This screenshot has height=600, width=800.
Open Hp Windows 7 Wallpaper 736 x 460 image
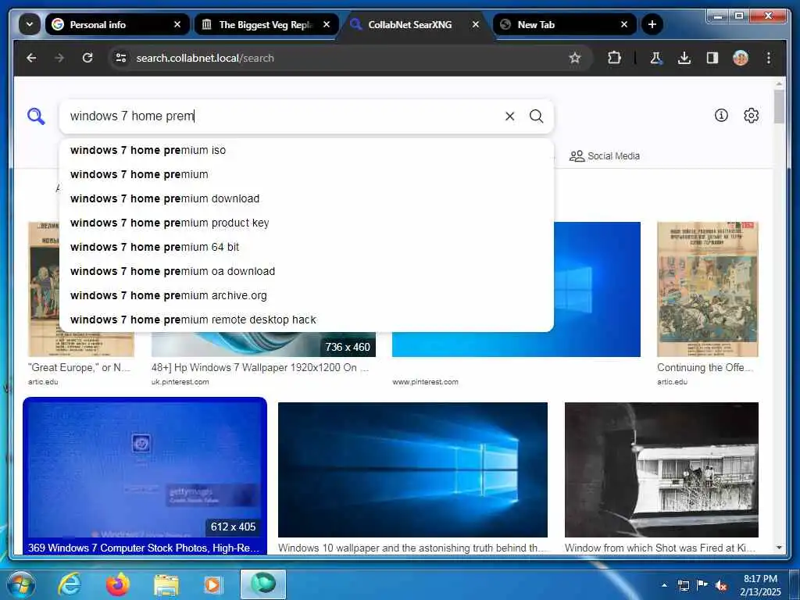263,345
